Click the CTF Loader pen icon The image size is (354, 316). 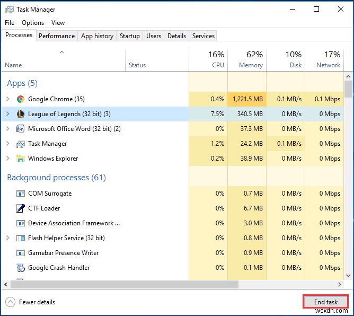[21, 208]
